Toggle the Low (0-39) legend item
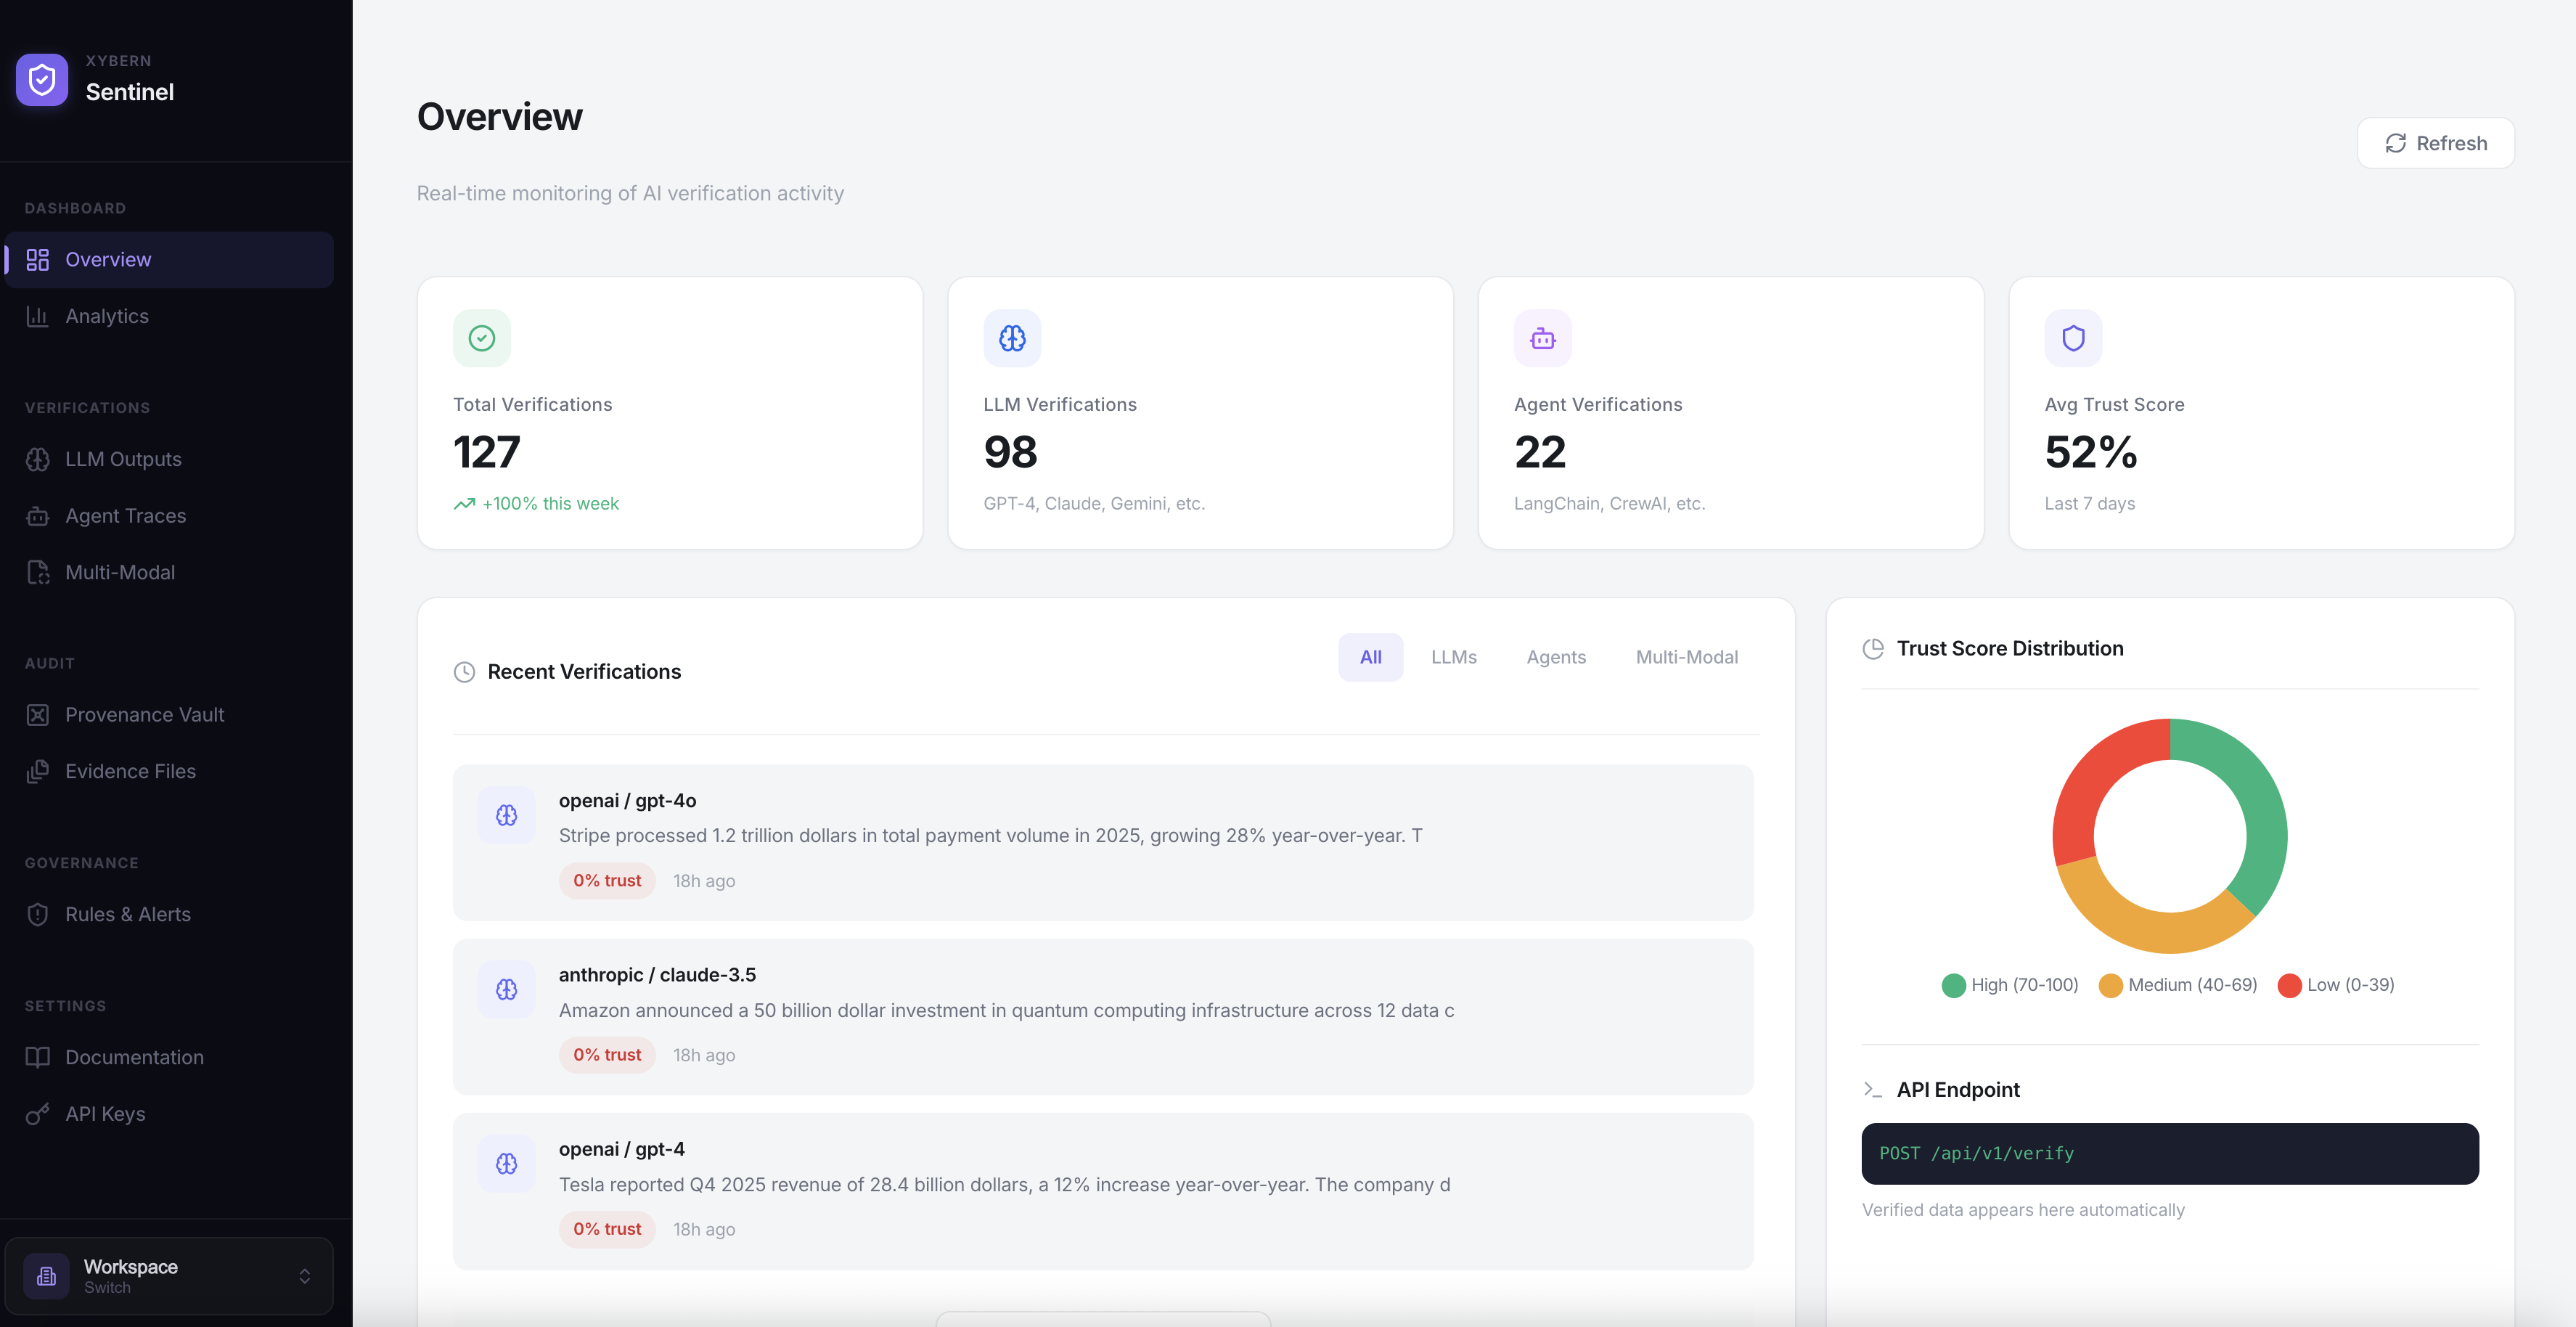 pos(2336,985)
